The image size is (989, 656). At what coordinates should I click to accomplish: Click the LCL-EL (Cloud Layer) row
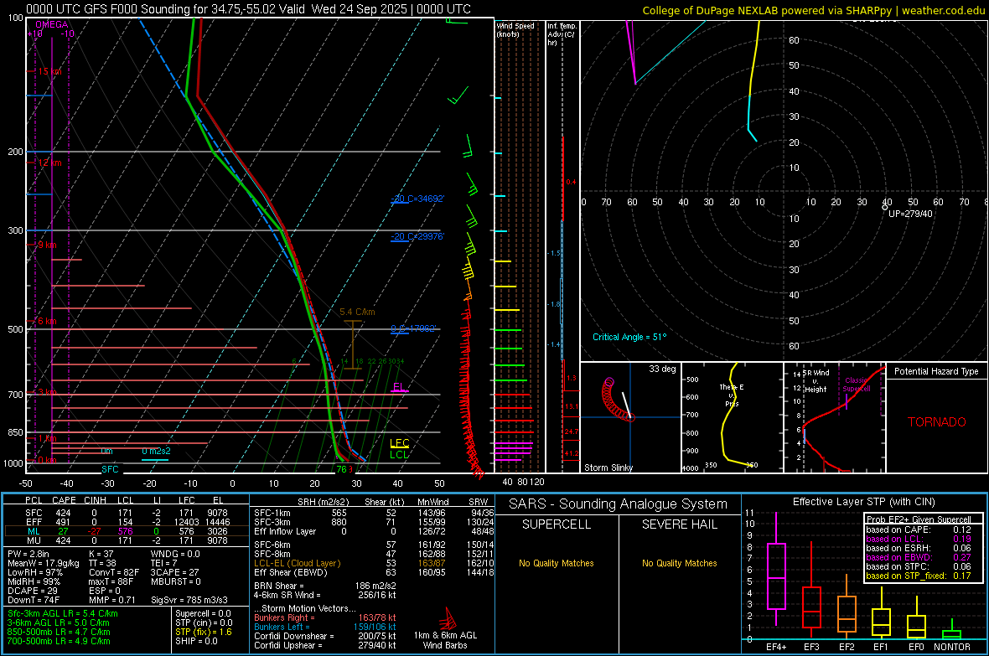pyautogui.click(x=374, y=563)
